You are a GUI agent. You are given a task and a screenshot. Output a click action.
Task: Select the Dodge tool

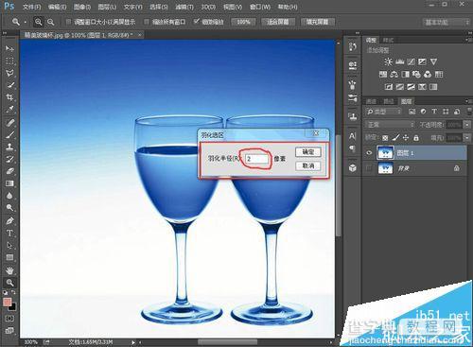(9, 208)
